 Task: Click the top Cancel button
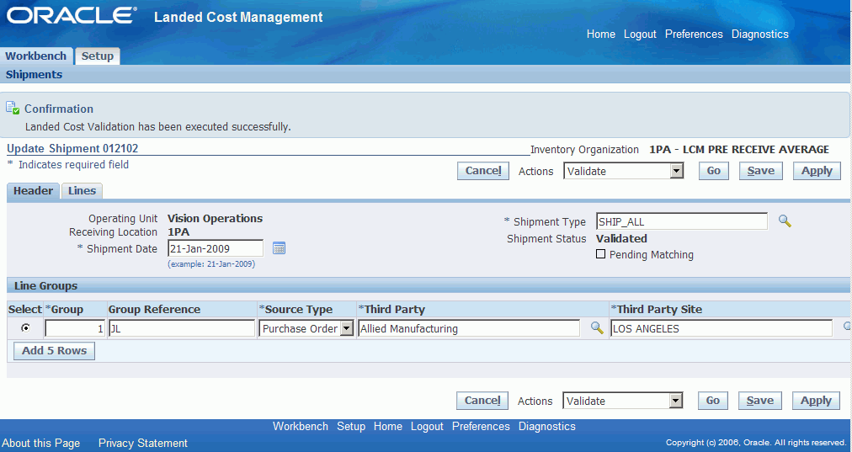pyautogui.click(x=483, y=171)
